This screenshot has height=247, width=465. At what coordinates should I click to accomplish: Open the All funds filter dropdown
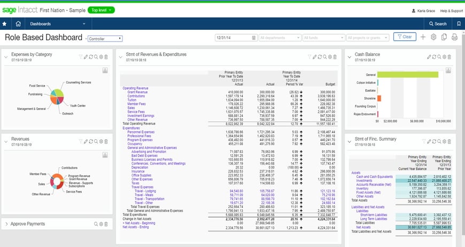coord(323,38)
